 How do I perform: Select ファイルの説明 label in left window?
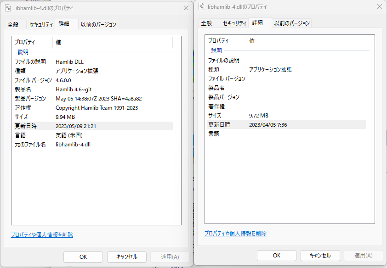[x=30, y=62]
